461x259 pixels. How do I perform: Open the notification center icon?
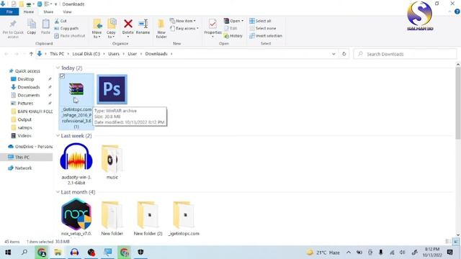(x=449, y=253)
